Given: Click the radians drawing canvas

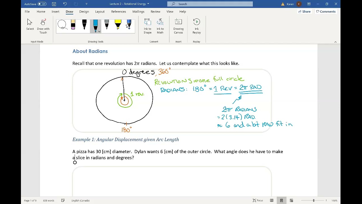Looking at the screenshot, I should tap(172, 101).
